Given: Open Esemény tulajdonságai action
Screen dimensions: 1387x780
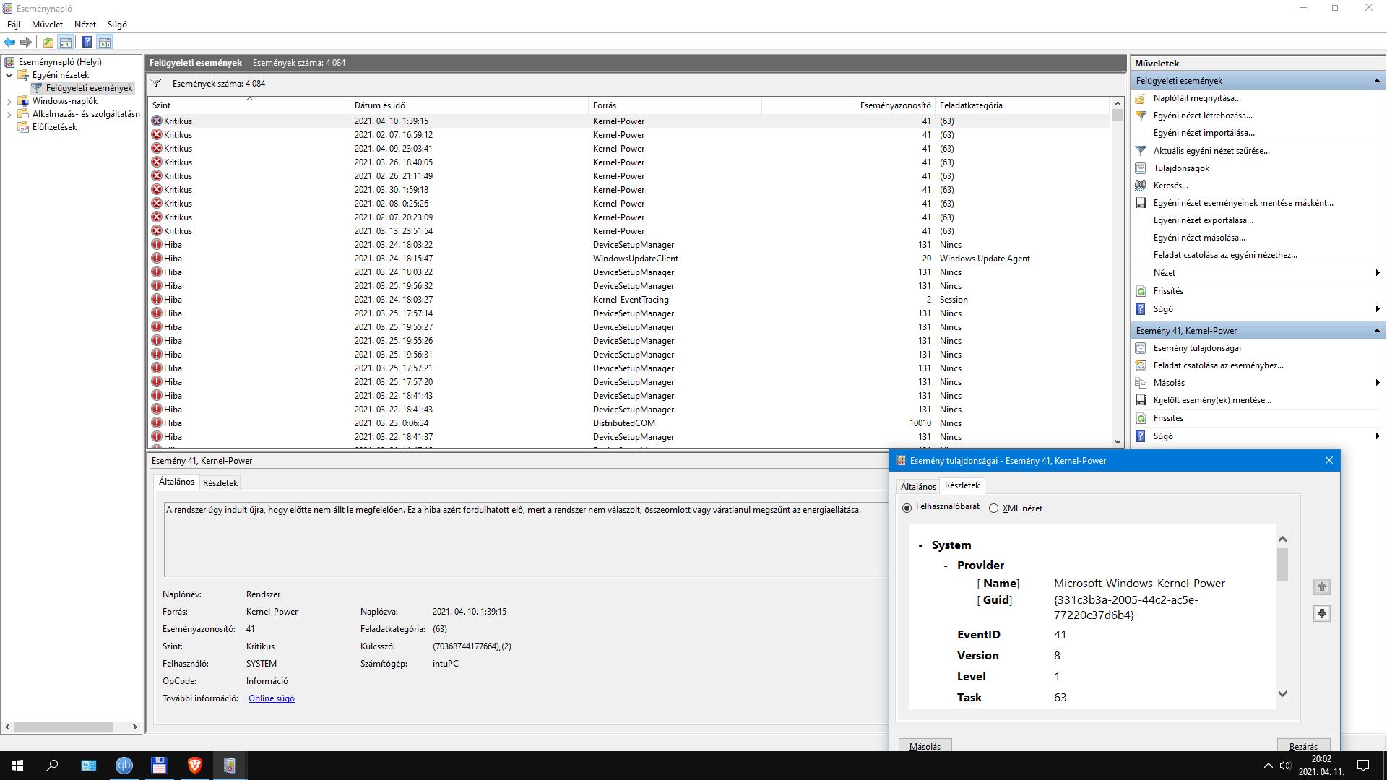Looking at the screenshot, I should click(1197, 348).
